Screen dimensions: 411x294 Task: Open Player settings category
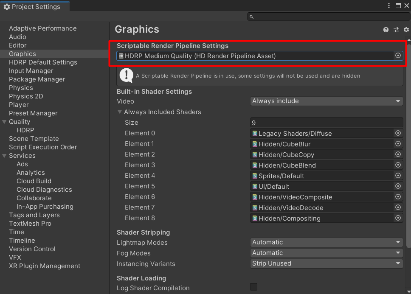(19, 105)
